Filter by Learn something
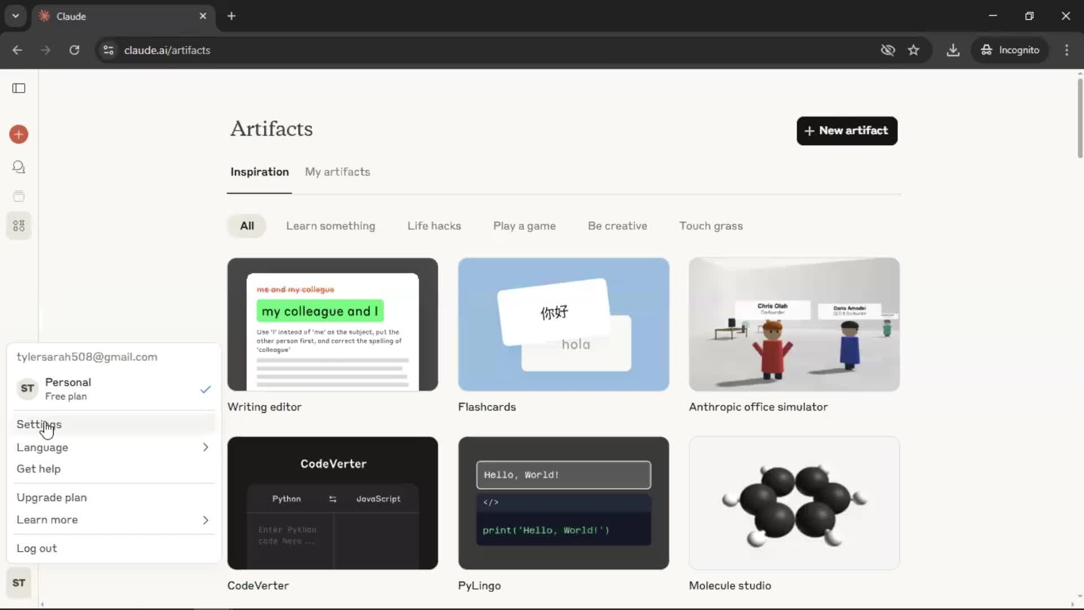Viewport: 1084px width, 610px height. pos(330,226)
